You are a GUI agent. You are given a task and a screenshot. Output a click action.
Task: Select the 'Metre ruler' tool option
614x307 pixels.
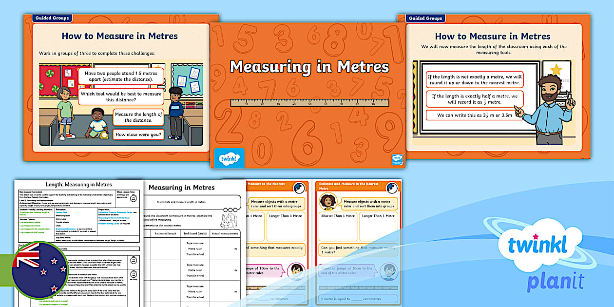pos(195,249)
